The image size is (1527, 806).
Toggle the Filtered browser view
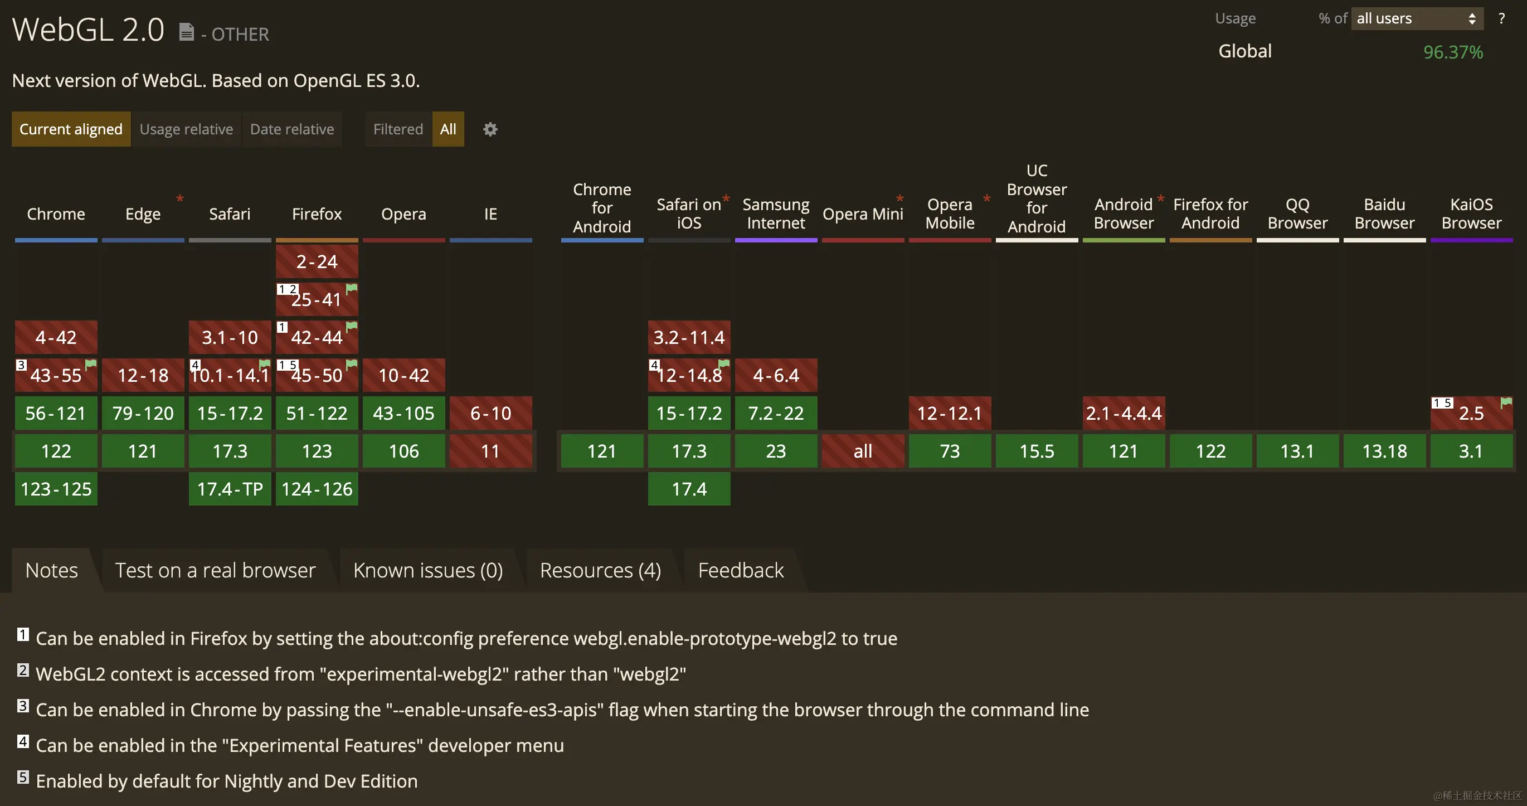(398, 129)
